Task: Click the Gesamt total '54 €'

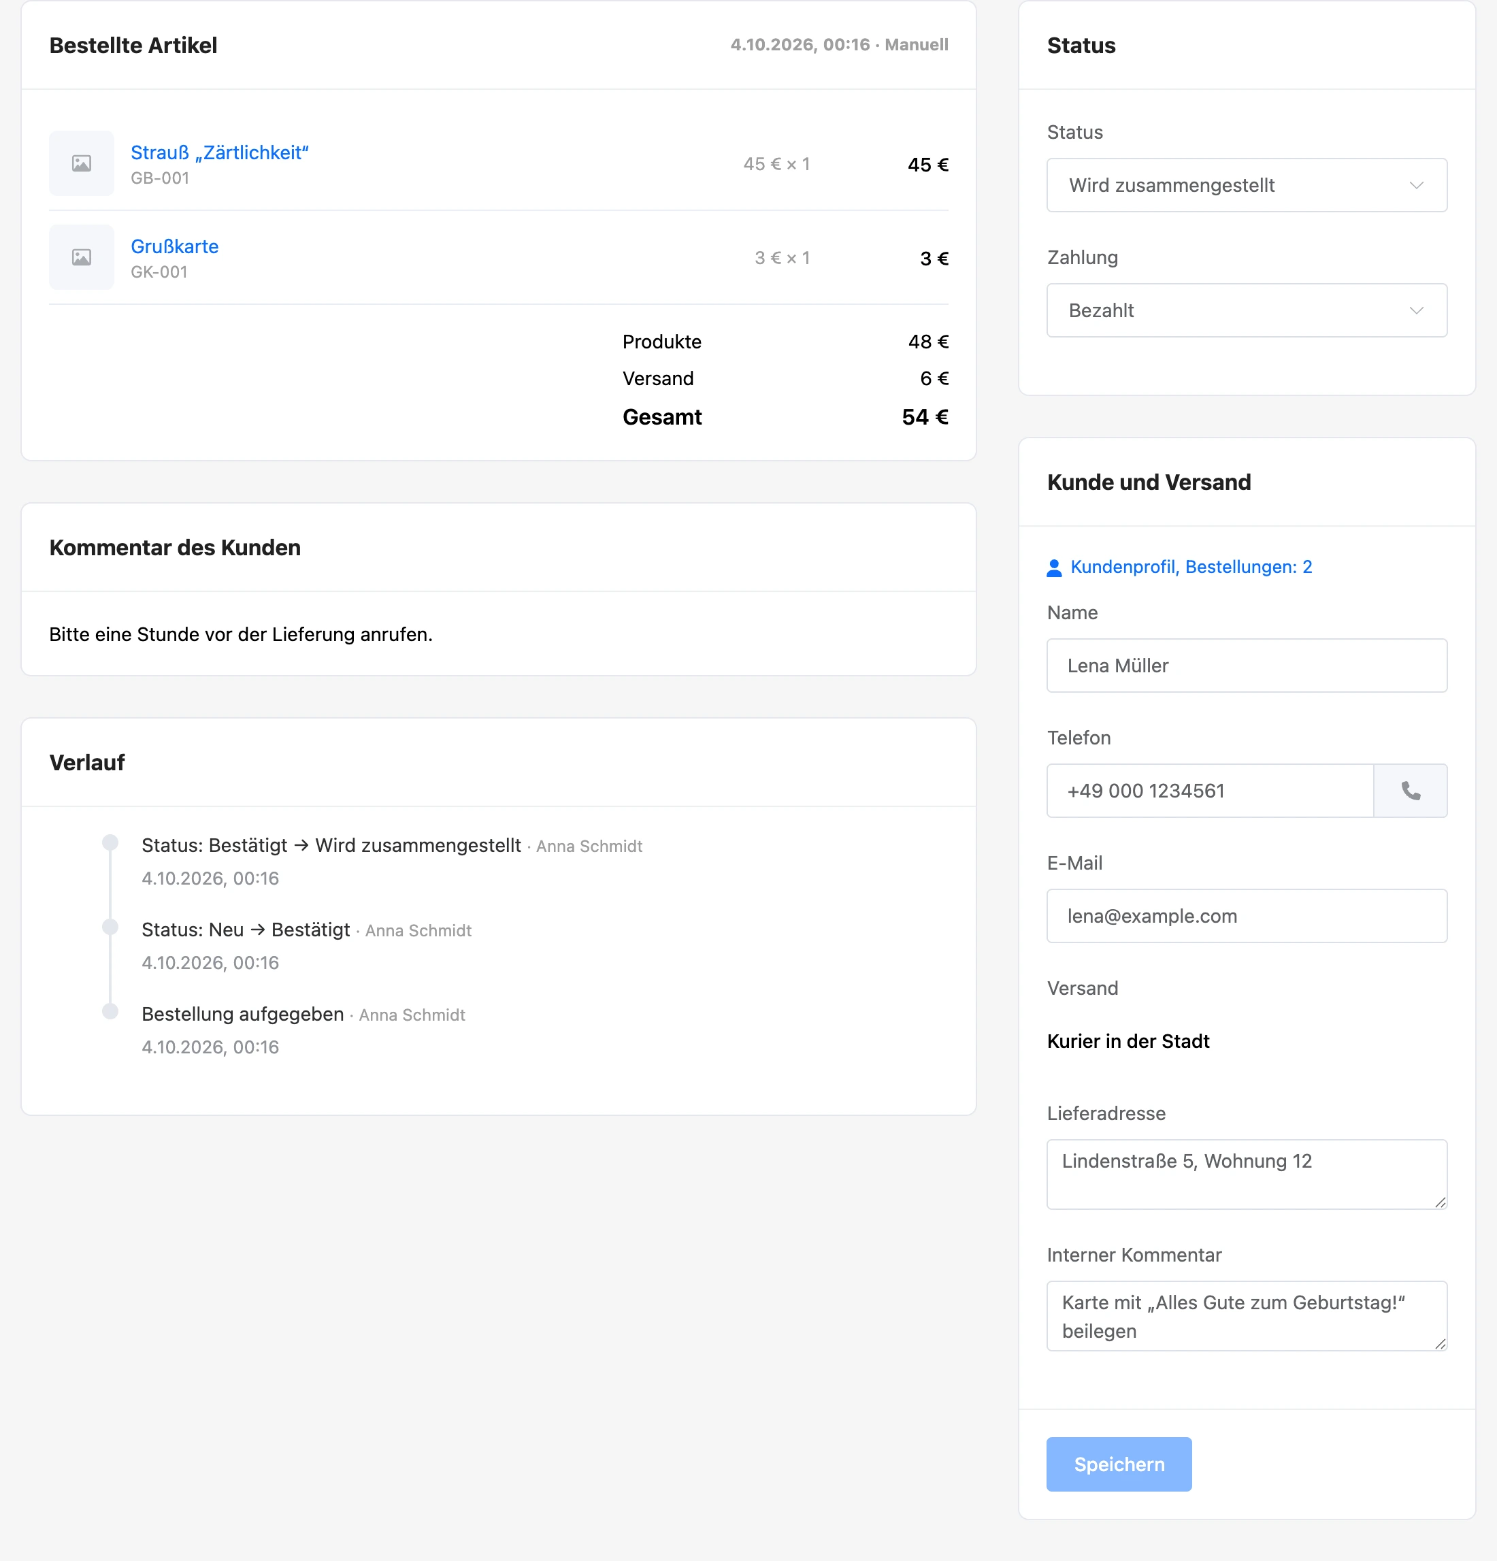Action: pos(925,417)
